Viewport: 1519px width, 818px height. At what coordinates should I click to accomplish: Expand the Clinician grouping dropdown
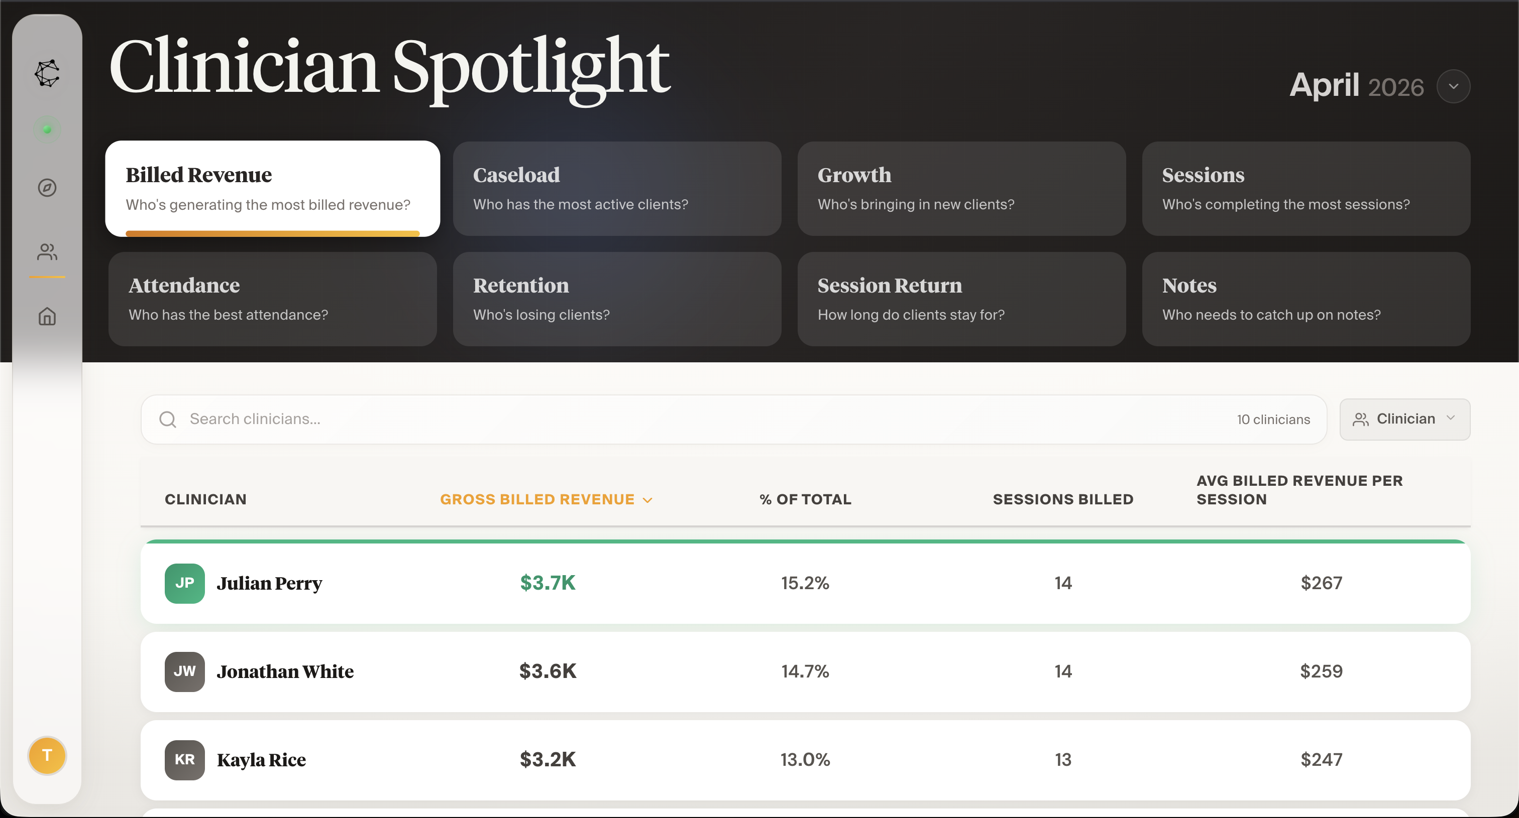pos(1404,420)
